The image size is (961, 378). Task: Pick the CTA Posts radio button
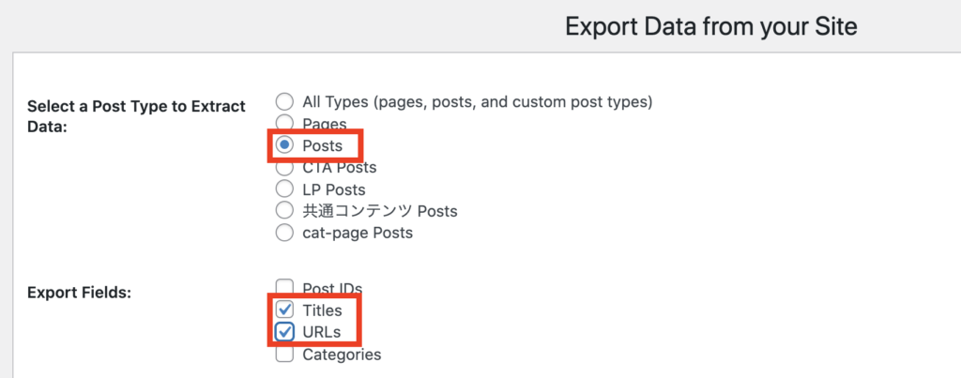(x=285, y=168)
